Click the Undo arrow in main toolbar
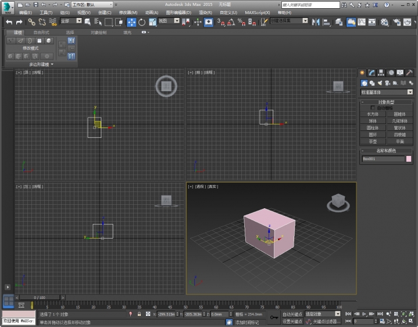418x327 pixels. 8,22
